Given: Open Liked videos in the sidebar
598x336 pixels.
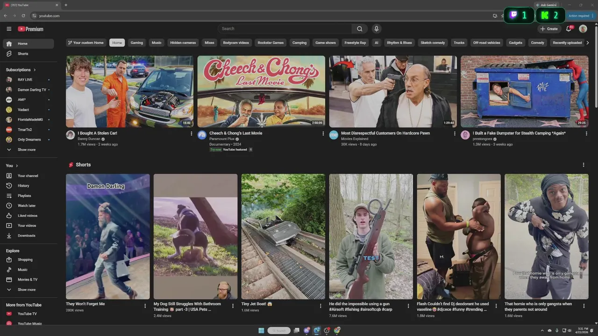Looking at the screenshot, I should click(29, 216).
